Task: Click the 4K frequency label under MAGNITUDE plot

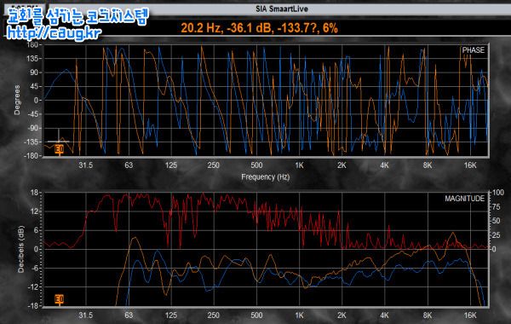Action: click(x=385, y=315)
